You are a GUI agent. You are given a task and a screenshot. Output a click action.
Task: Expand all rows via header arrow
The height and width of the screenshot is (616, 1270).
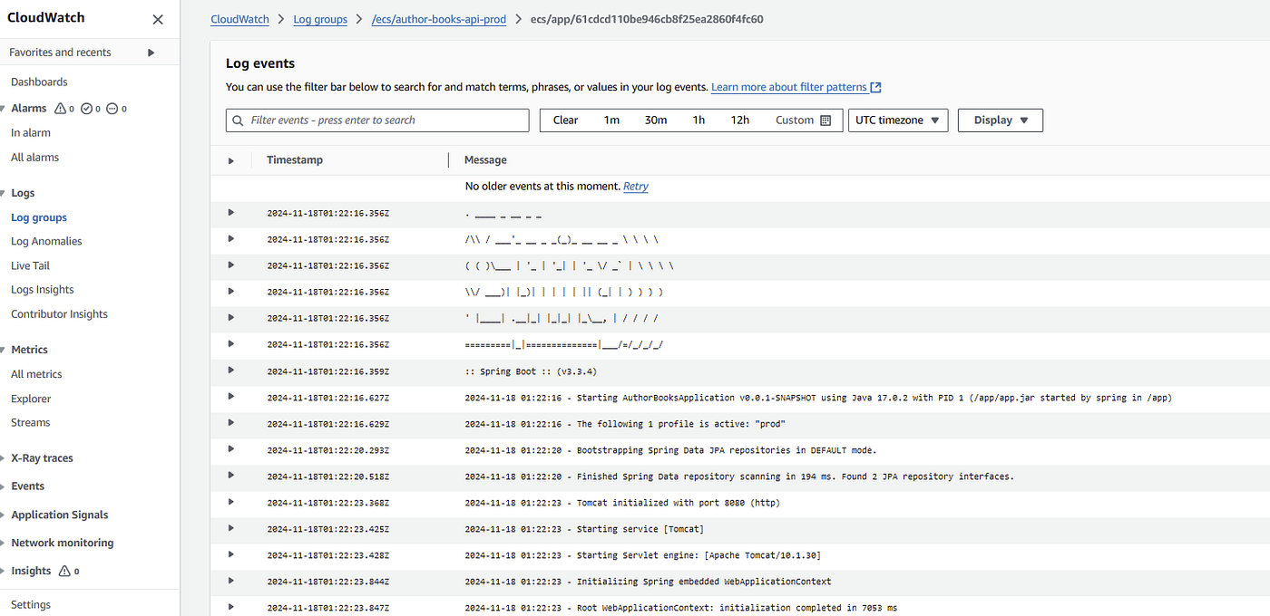pos(231,160)
